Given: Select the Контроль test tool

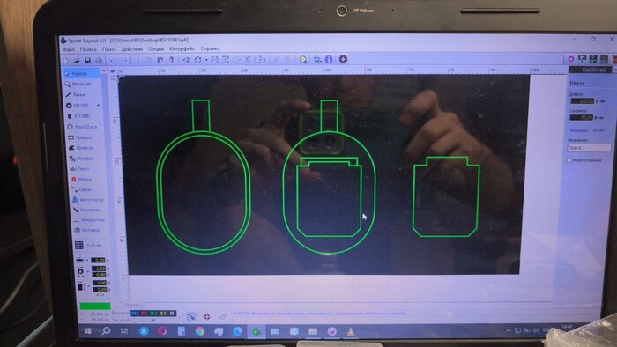Looking at the screenshot, I should point(86,210).
